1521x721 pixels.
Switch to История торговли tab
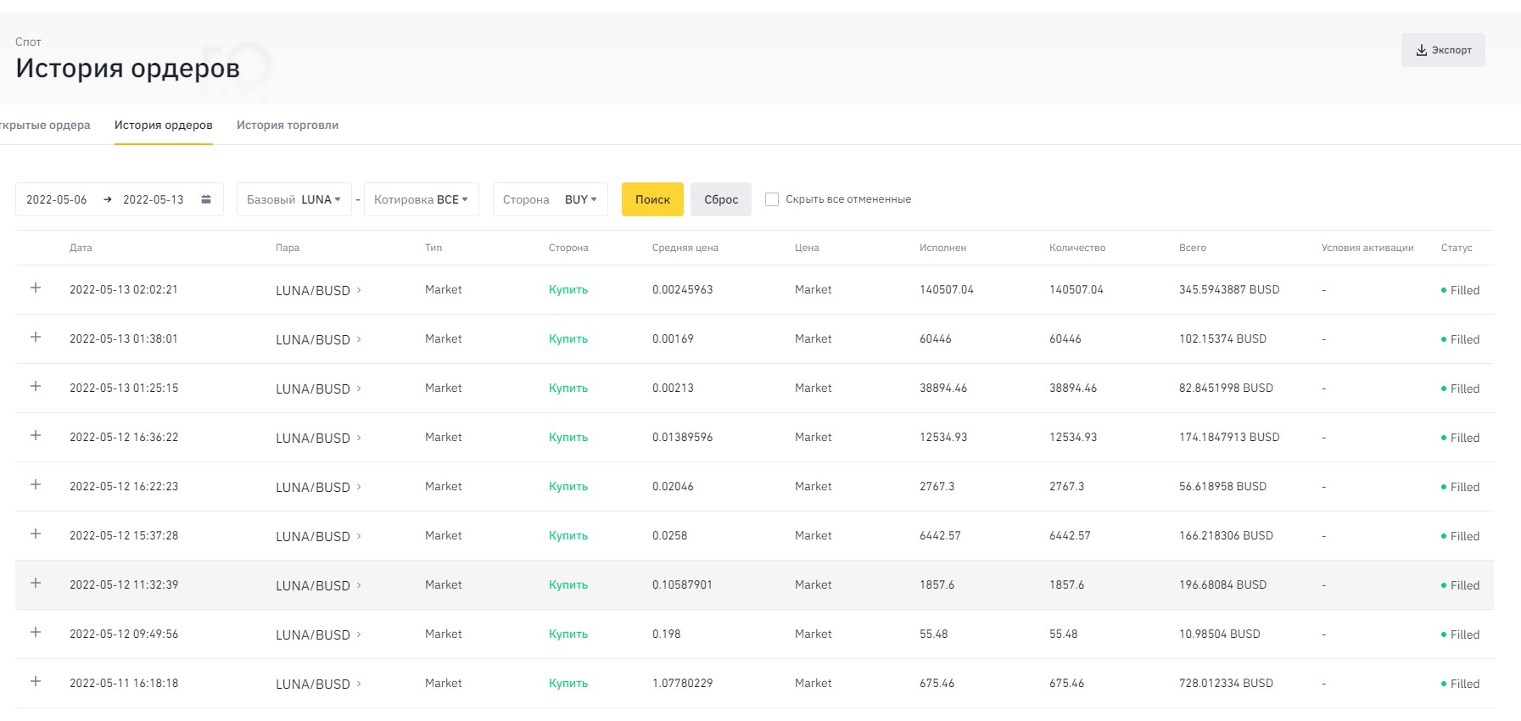[288, 125]
